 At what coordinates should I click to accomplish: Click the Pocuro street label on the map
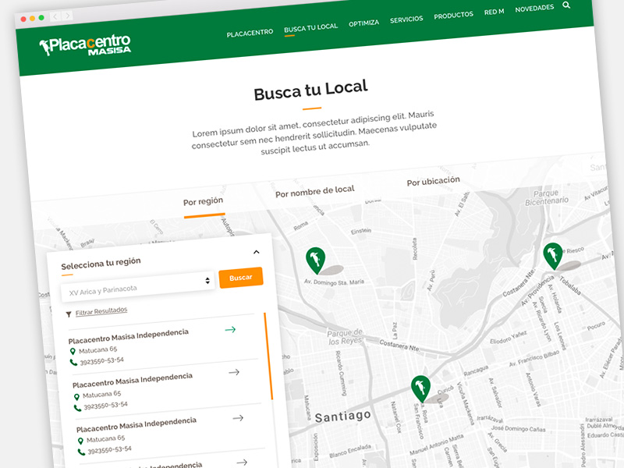(x=596, y=326)
